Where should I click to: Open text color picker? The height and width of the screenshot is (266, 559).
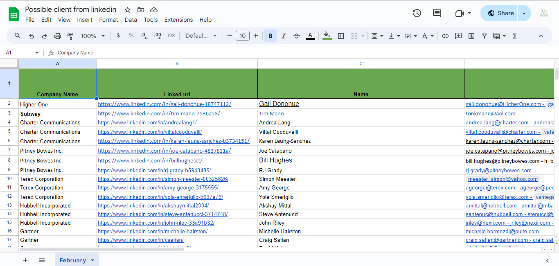311,36
